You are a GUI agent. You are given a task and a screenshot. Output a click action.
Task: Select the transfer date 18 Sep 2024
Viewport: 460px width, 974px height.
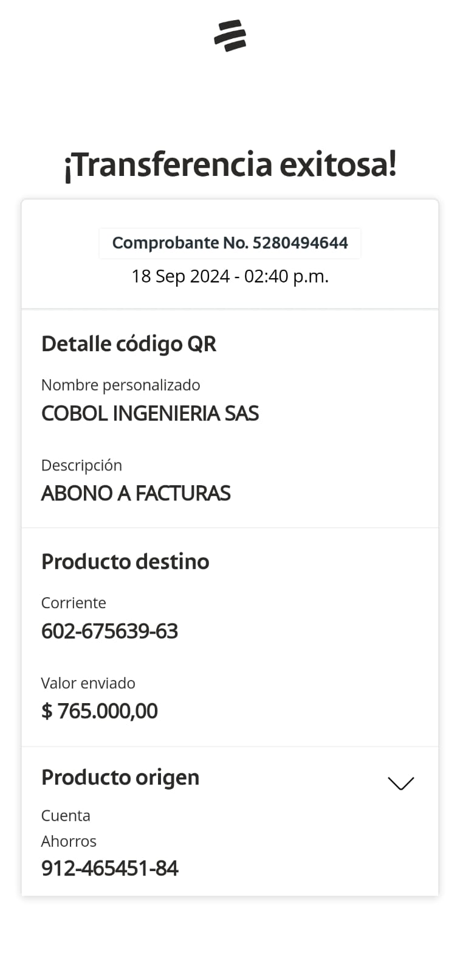(180, 276)
